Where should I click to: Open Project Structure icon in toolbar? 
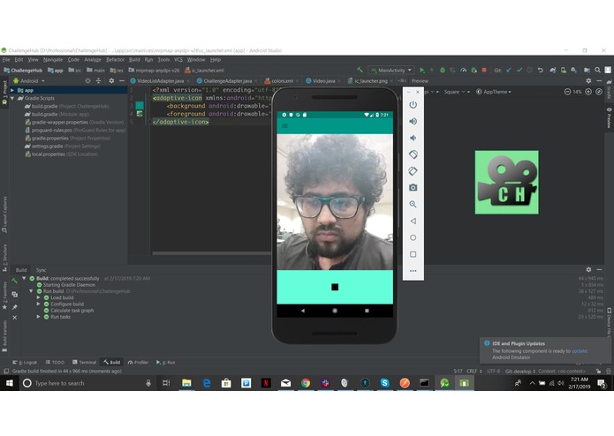(587, 70)
